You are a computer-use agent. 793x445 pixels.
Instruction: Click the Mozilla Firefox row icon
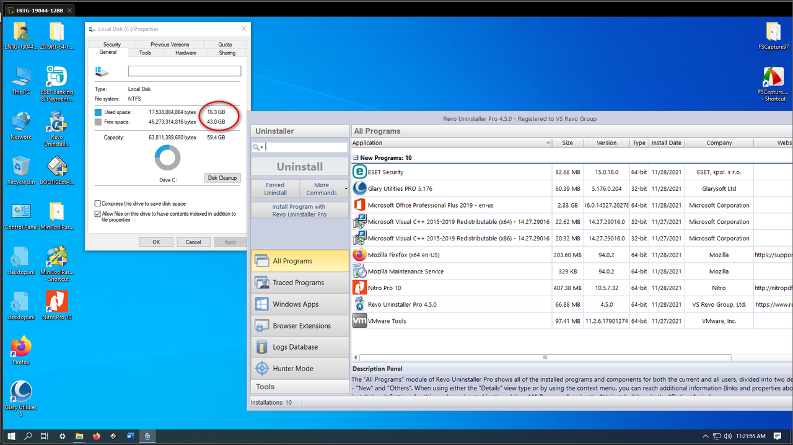click(359, 255)
